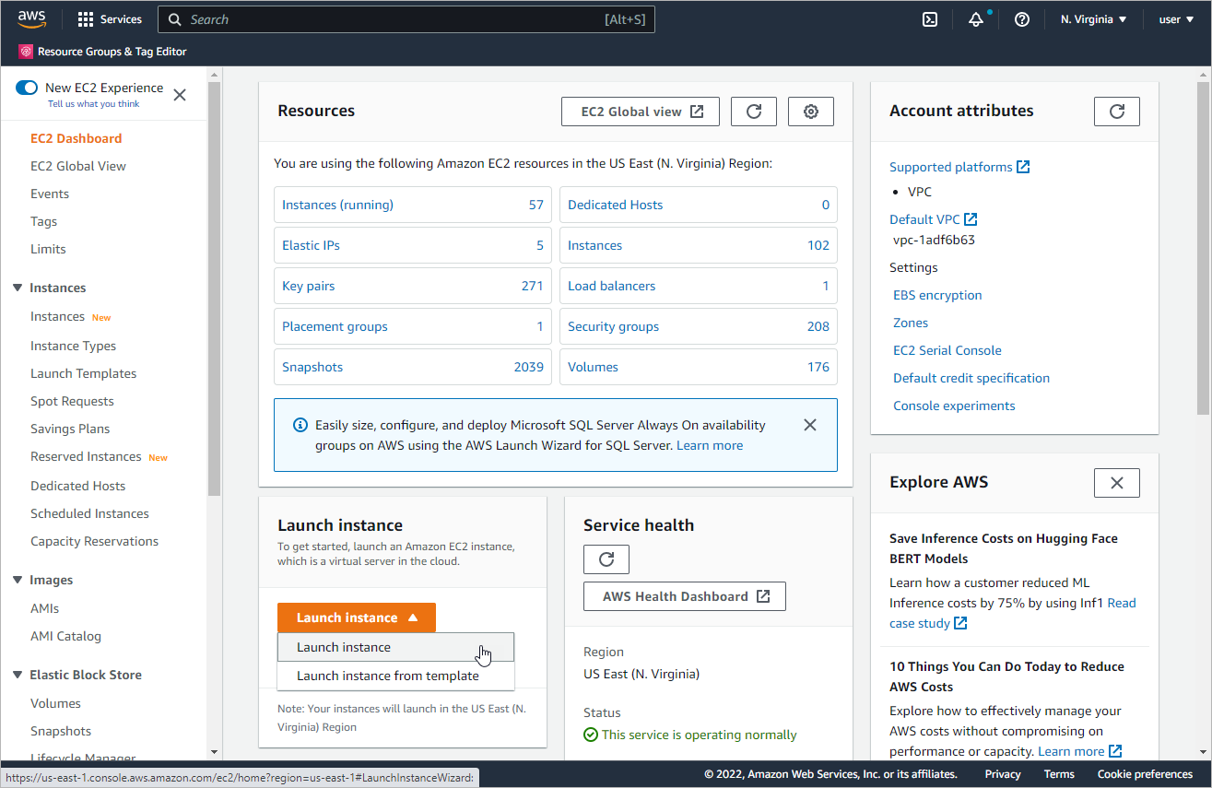Open the EC2 Global view button

(x=641, y=112)
